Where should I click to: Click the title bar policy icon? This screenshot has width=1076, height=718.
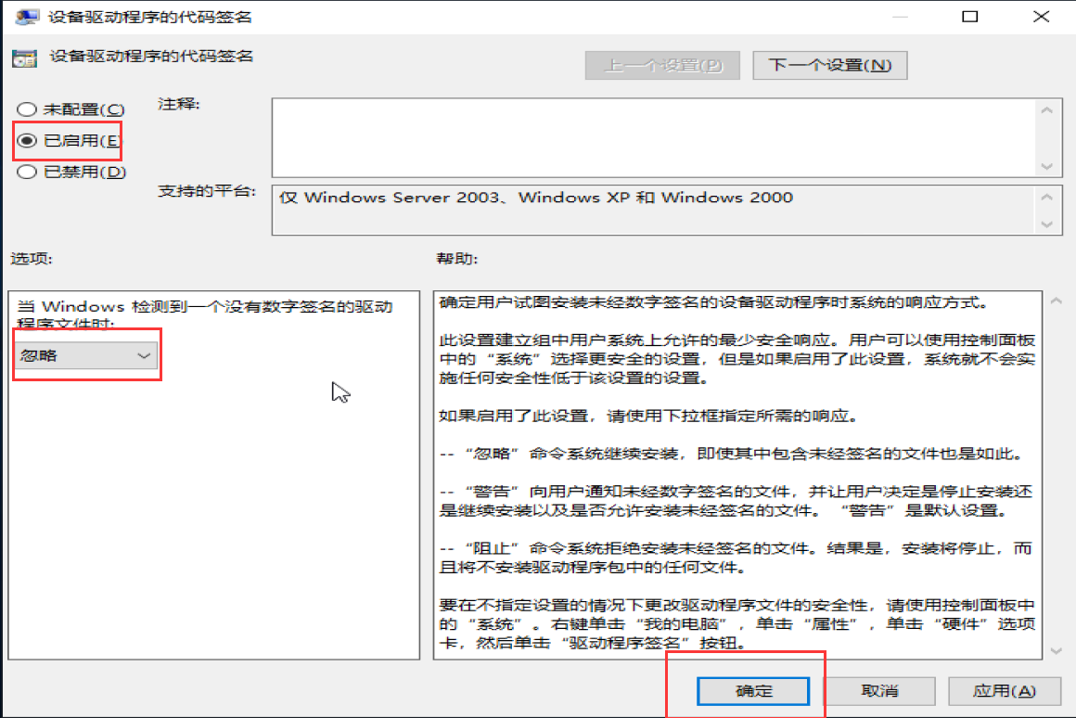click(x=27, y=17)
